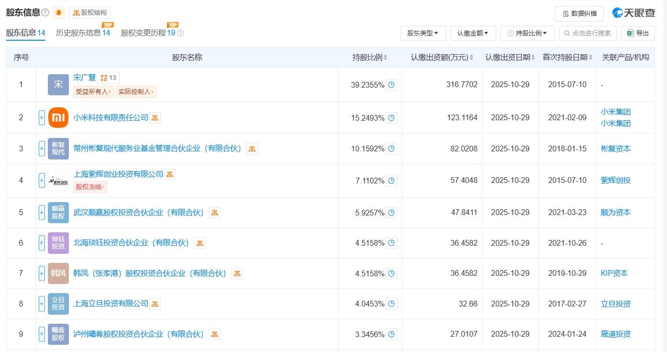667x352 pixels.
Task: Click pie chart icon next to 5.9257%
Action: [392, 213]
